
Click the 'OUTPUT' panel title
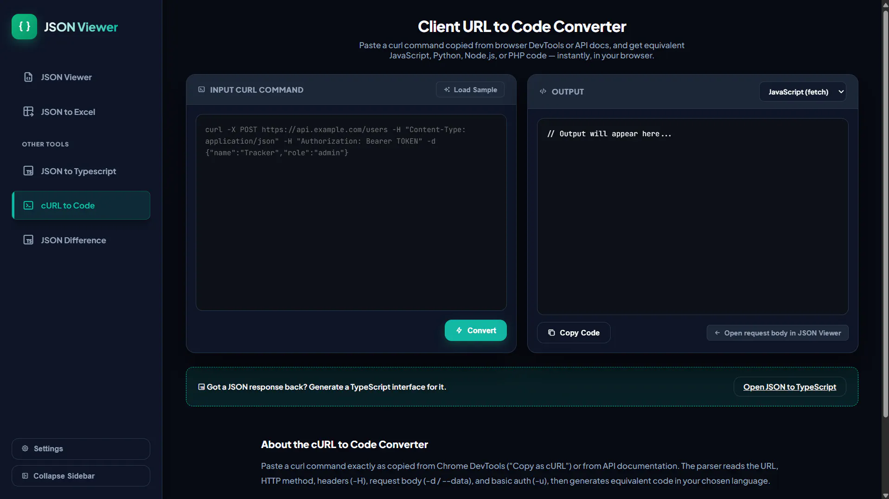pos(568,91)
